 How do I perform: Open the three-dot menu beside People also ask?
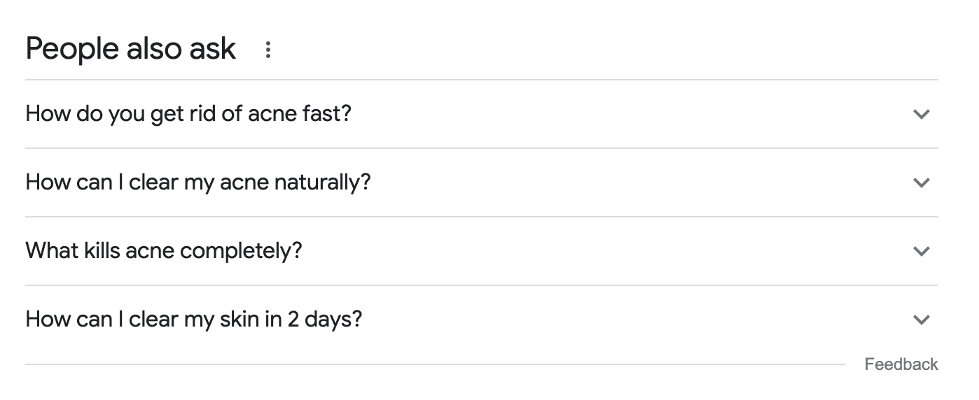(268, 50)
